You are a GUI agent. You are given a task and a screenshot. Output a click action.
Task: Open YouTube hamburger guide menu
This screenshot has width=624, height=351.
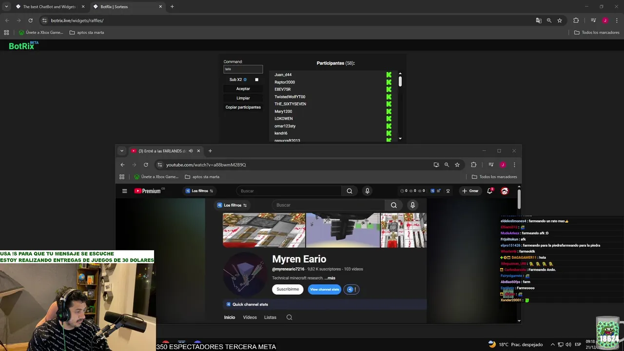tap(125, 191)
